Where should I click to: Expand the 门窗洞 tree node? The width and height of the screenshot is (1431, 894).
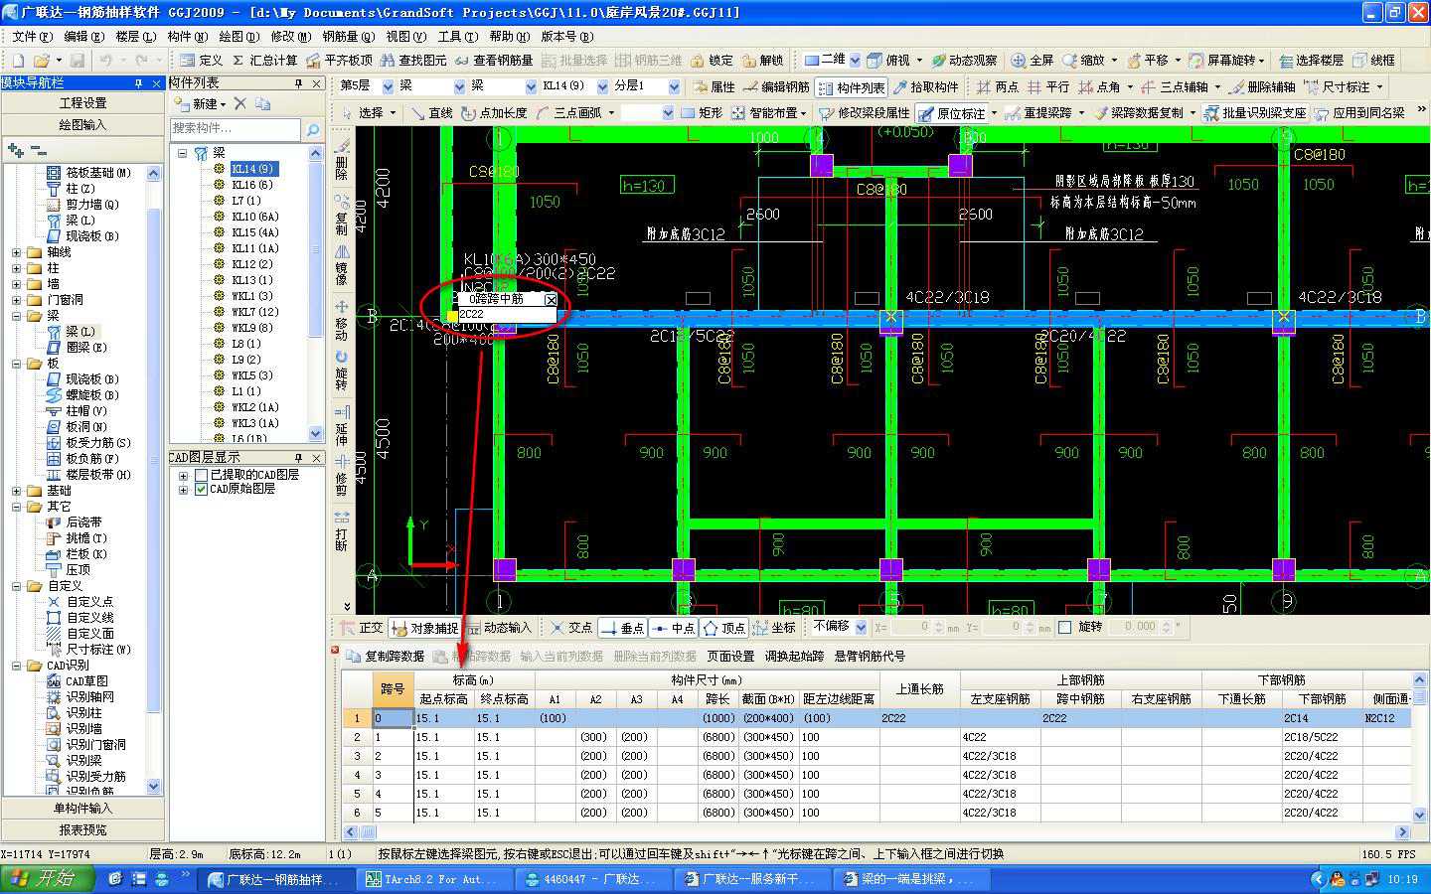pyautogui.click(x=17, y=300)
